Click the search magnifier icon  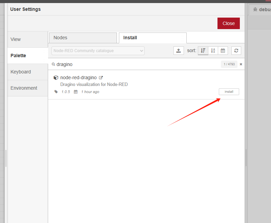(54, 64)
